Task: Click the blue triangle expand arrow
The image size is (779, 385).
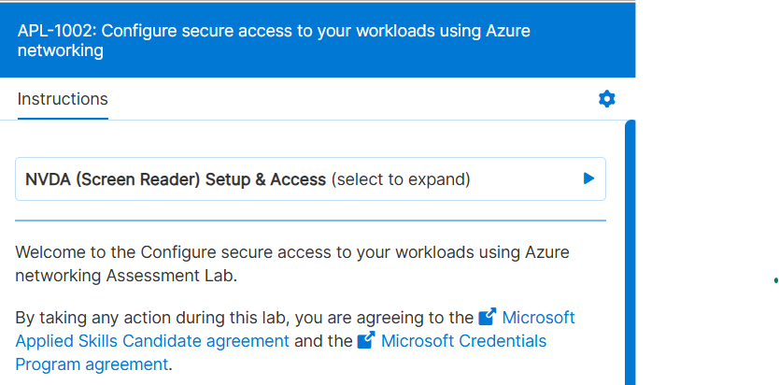Action: click(588, 178)
